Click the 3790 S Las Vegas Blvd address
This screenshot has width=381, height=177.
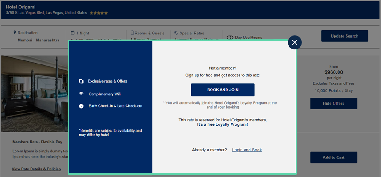pos(46,13)
